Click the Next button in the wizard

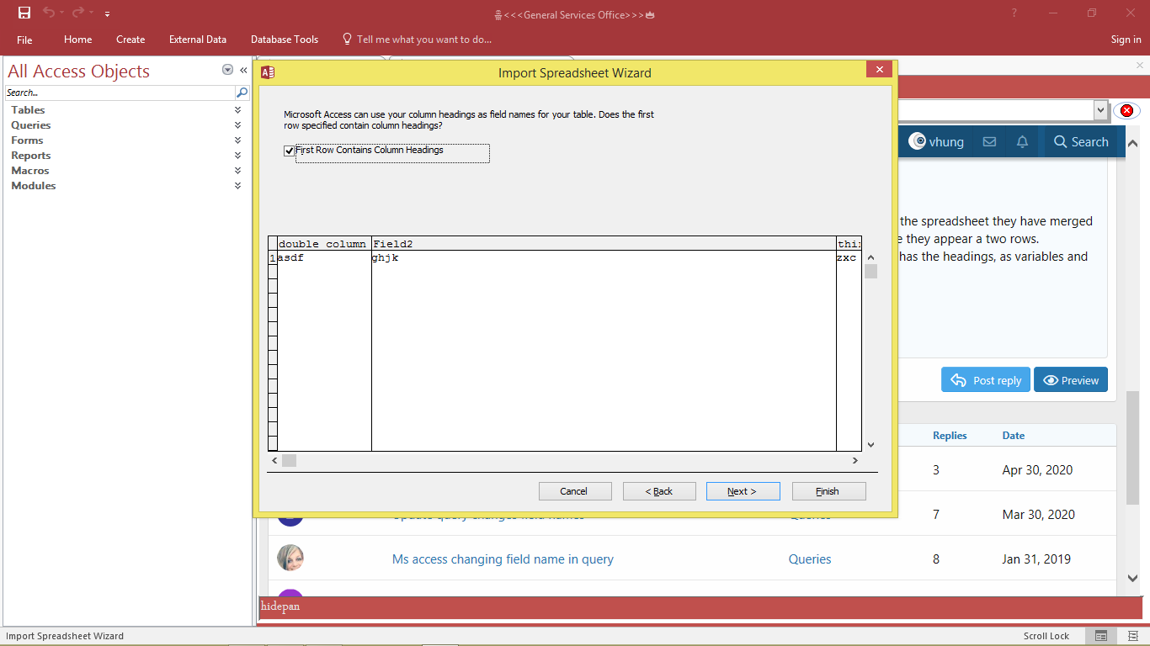tap(743, 491)
